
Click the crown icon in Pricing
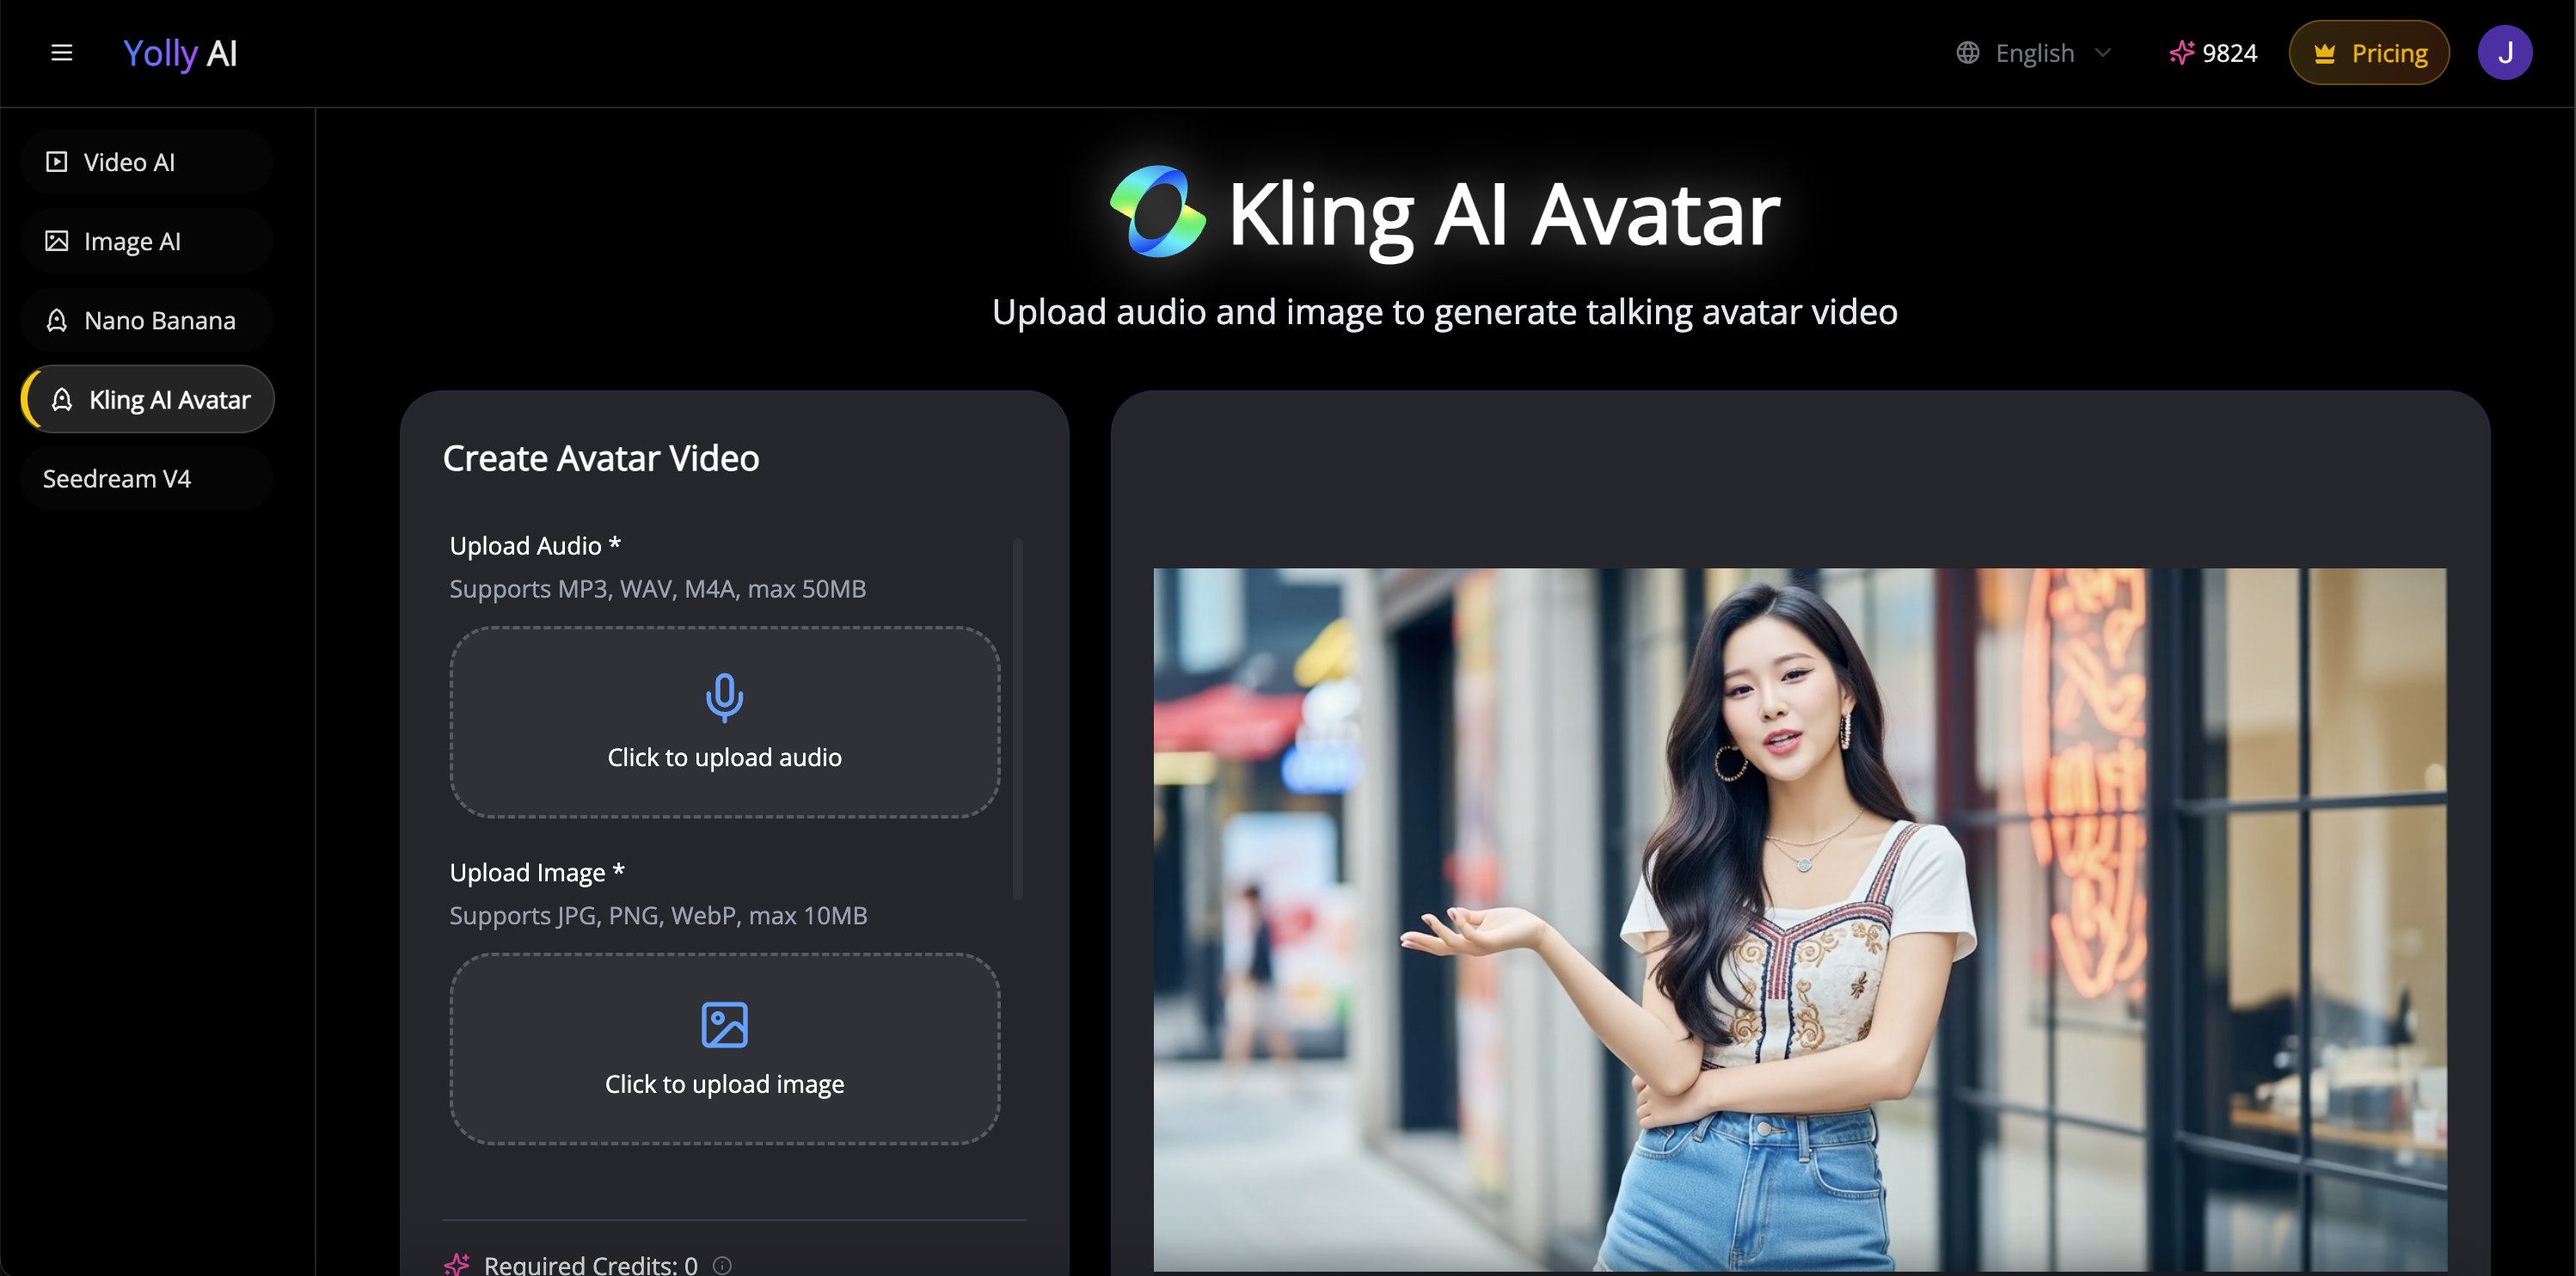tap(2324, 53)
